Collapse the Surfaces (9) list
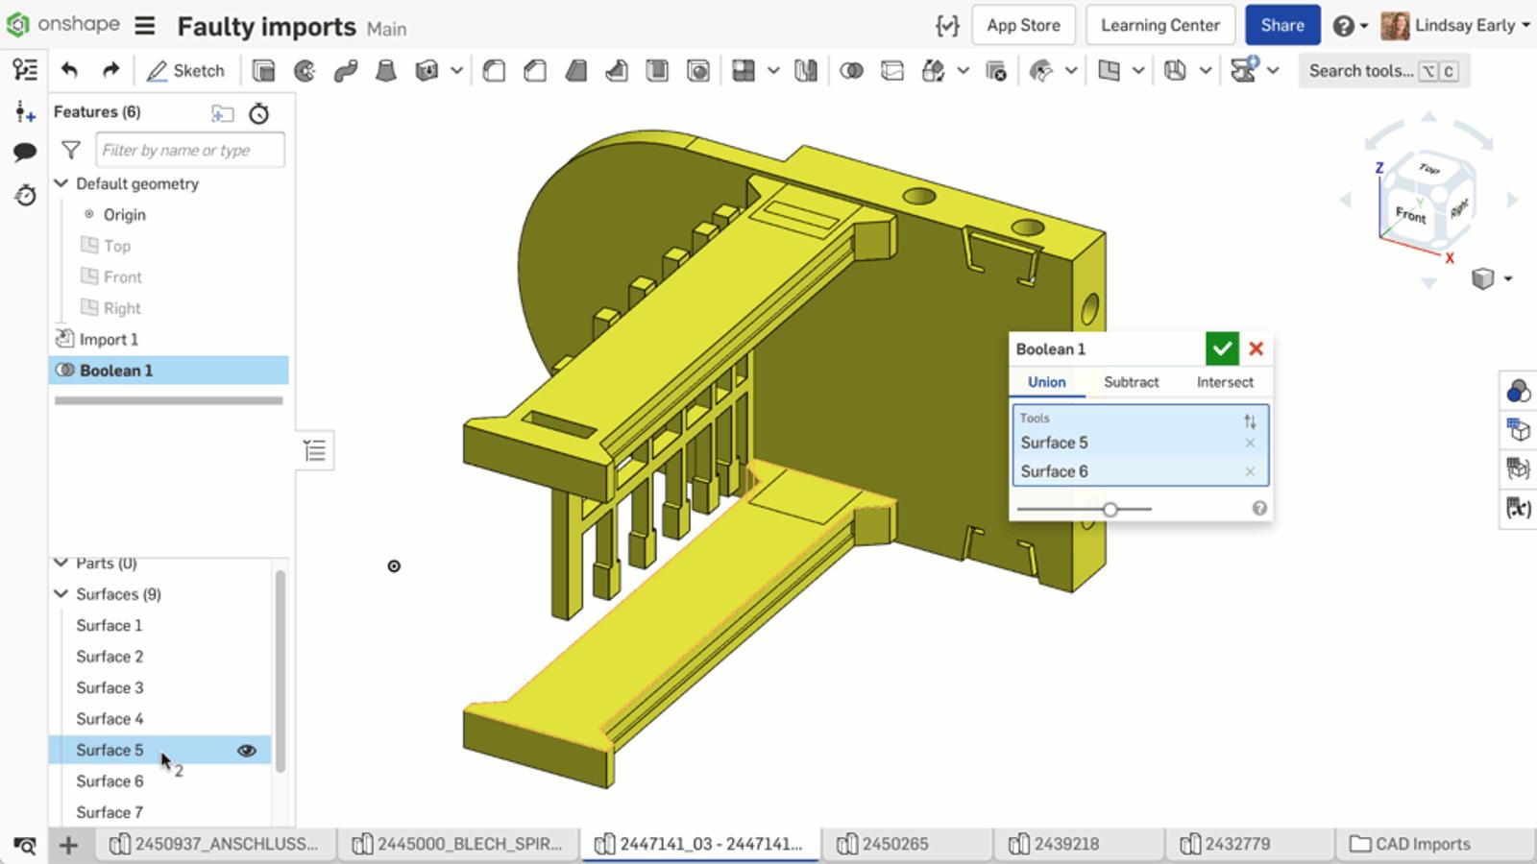1537x864 pixels. (61, 594)
